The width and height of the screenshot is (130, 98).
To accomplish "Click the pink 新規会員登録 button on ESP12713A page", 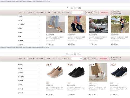I will point(104,13).
